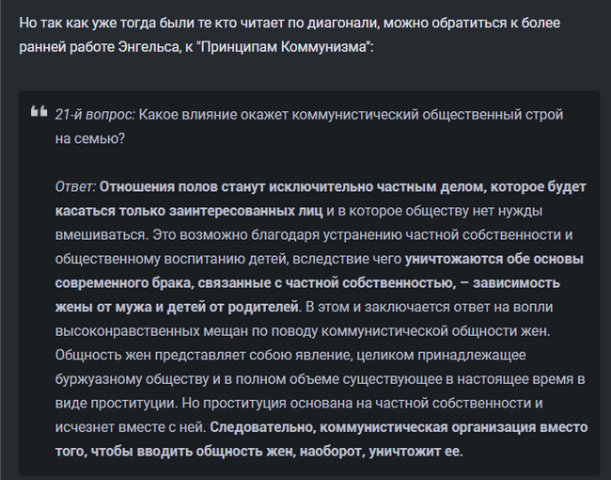Click the italic "Ответ:" label

[x=75, y=185]
